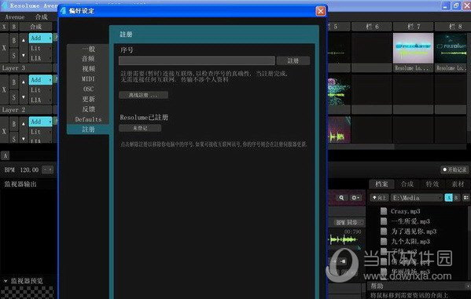Select the 视频 video preferences tab
The height and width of the screenshot is (299, 471).
88,69
